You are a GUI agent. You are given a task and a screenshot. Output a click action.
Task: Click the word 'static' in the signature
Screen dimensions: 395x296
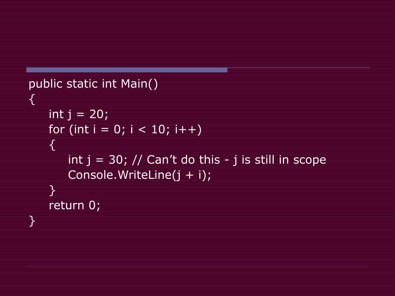tap(83, 84)
